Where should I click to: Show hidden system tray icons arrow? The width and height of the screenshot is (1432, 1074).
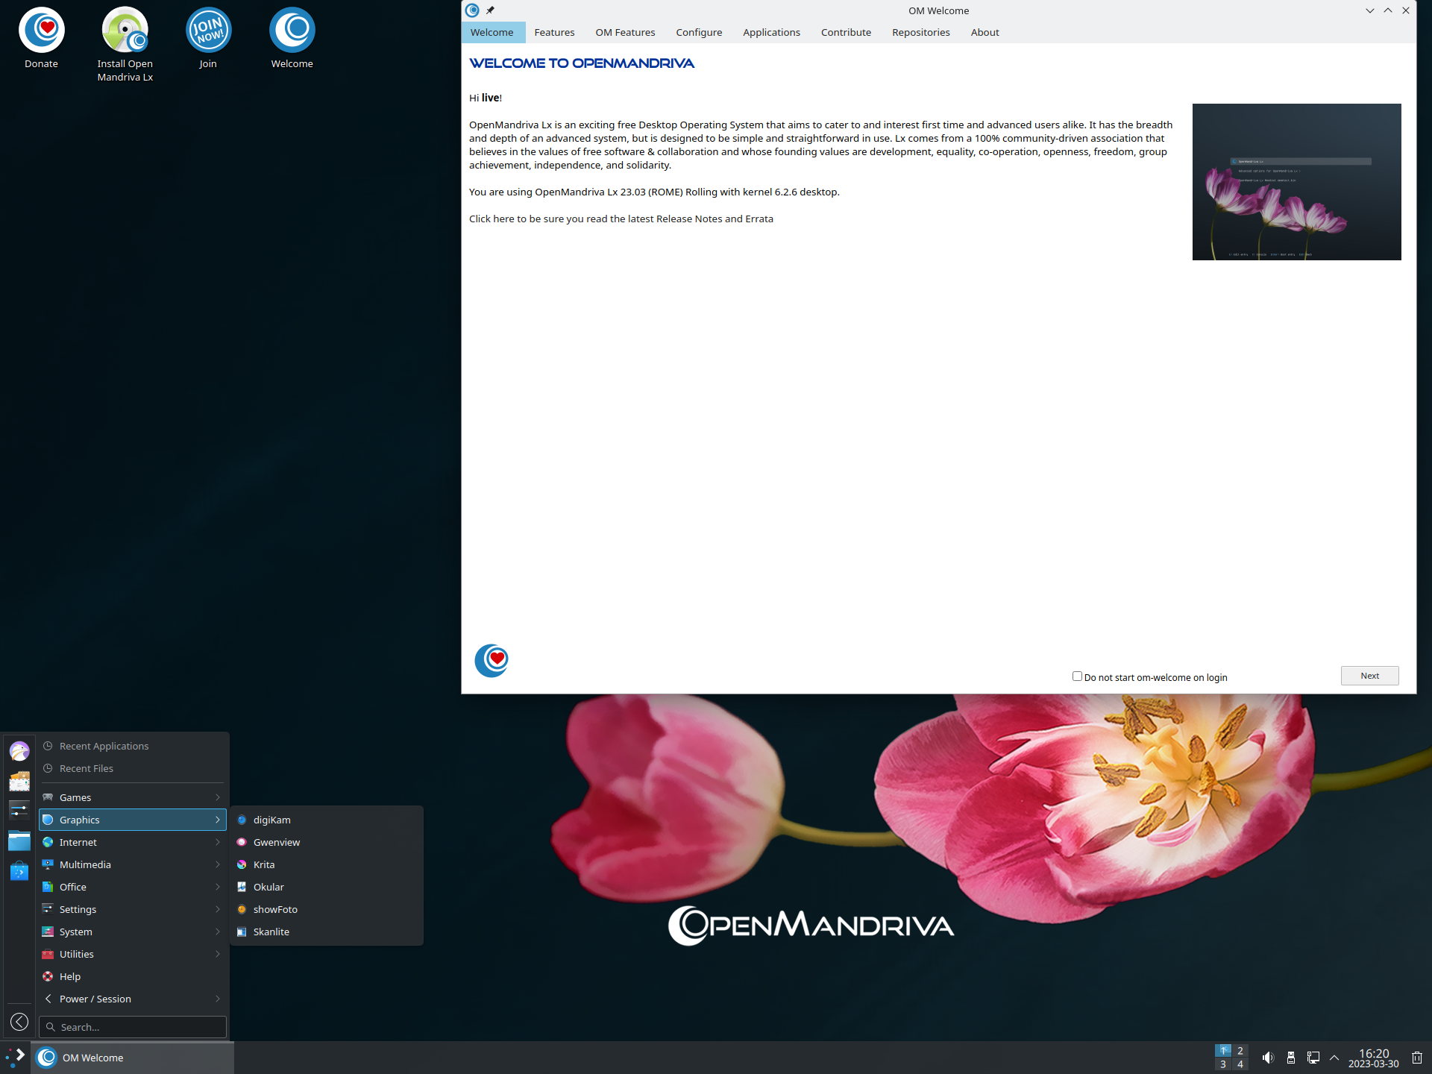[1334, 1058]
